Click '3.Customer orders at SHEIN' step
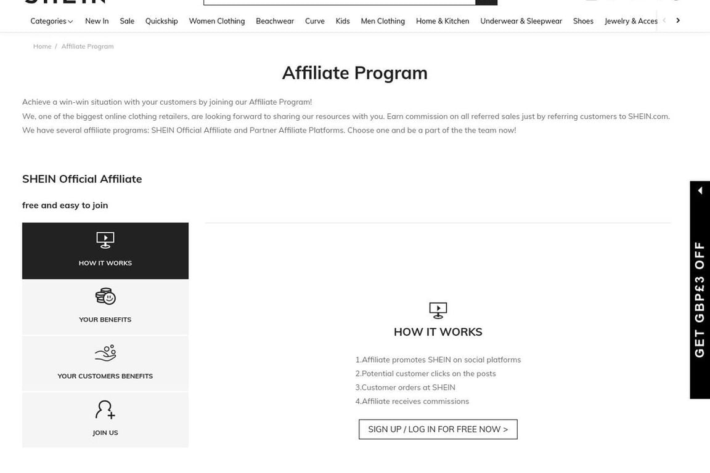The image size is (710, 473). coord(406,387)
